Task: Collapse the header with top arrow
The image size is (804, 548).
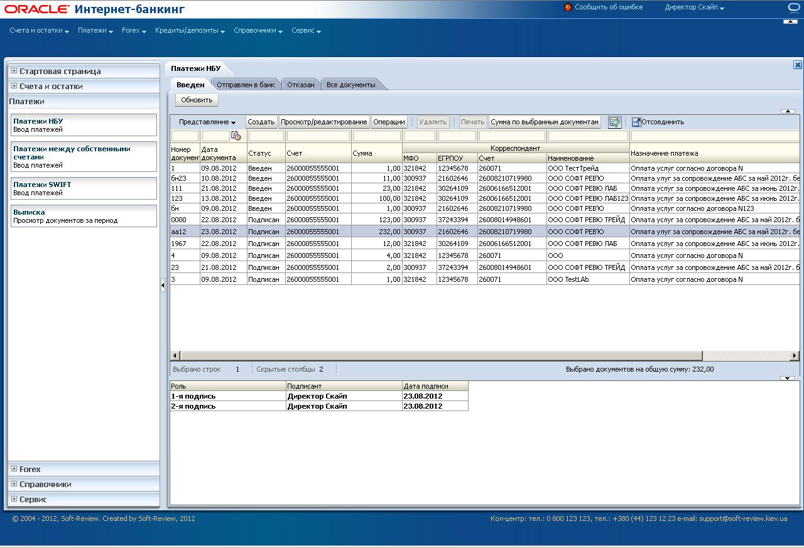Action: [790, 21]
